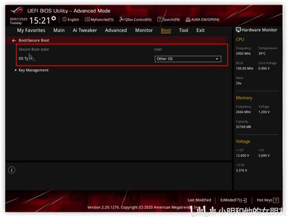The width and height of the screenshot is (288, 217).
Task: Open MyFavorite(F3) from the top bar
Action: [99, 20]
